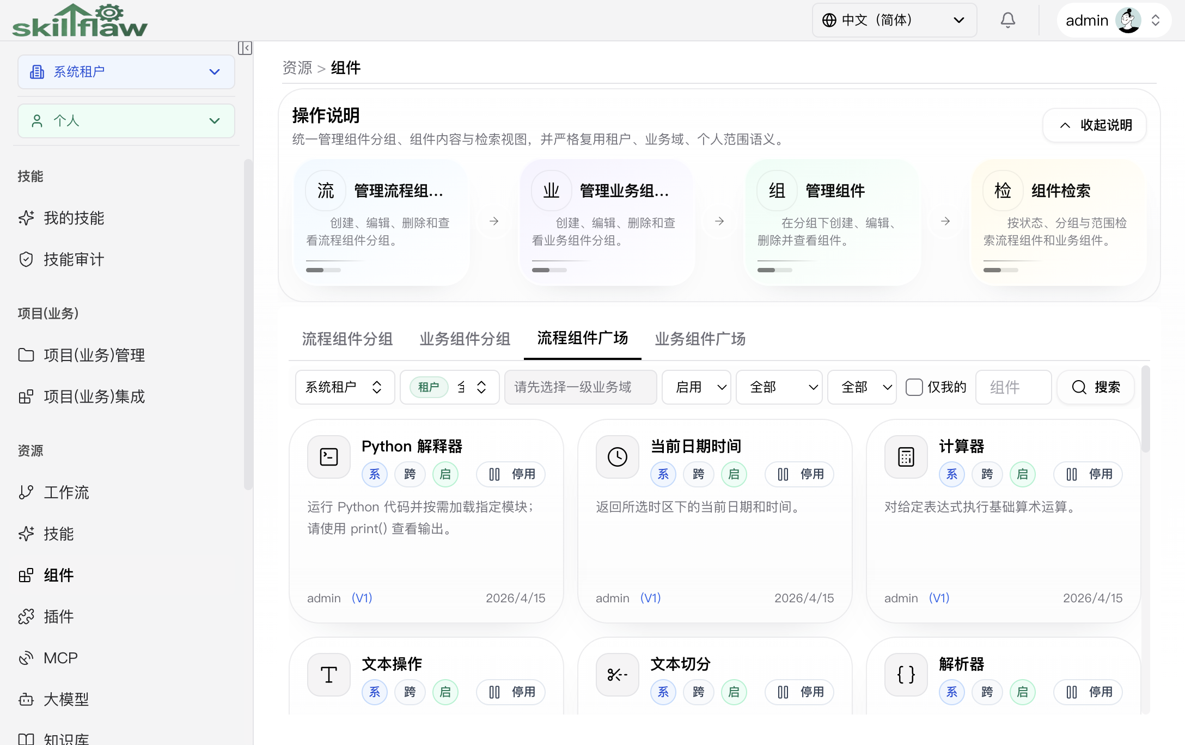The height and width of the screenshot is (745, 1185).
Task: Click 资源 breadcrumb link
Action: (297, 68)
